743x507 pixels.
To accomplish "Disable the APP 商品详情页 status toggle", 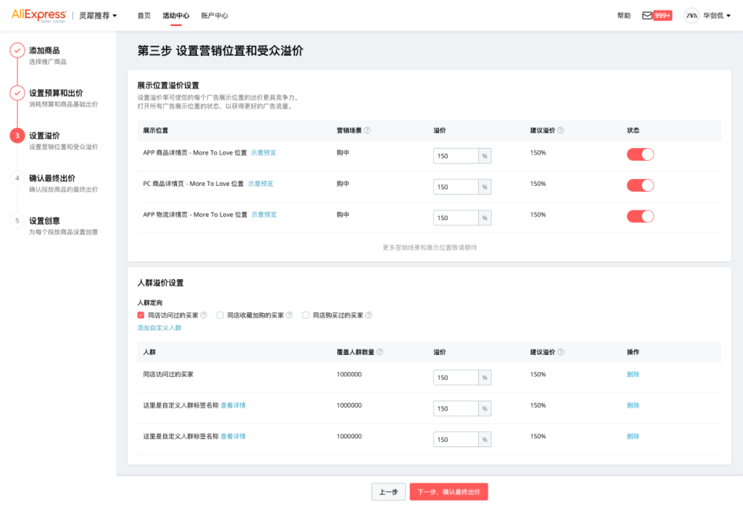I will point(640,154).
